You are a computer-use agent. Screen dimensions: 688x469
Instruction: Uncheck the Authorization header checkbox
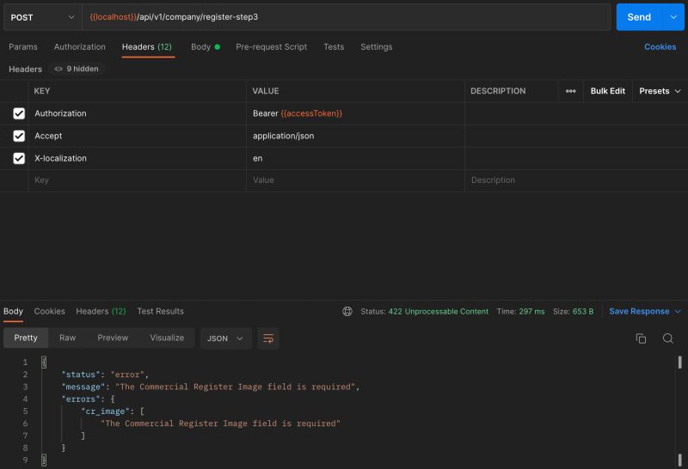point(19,113)
